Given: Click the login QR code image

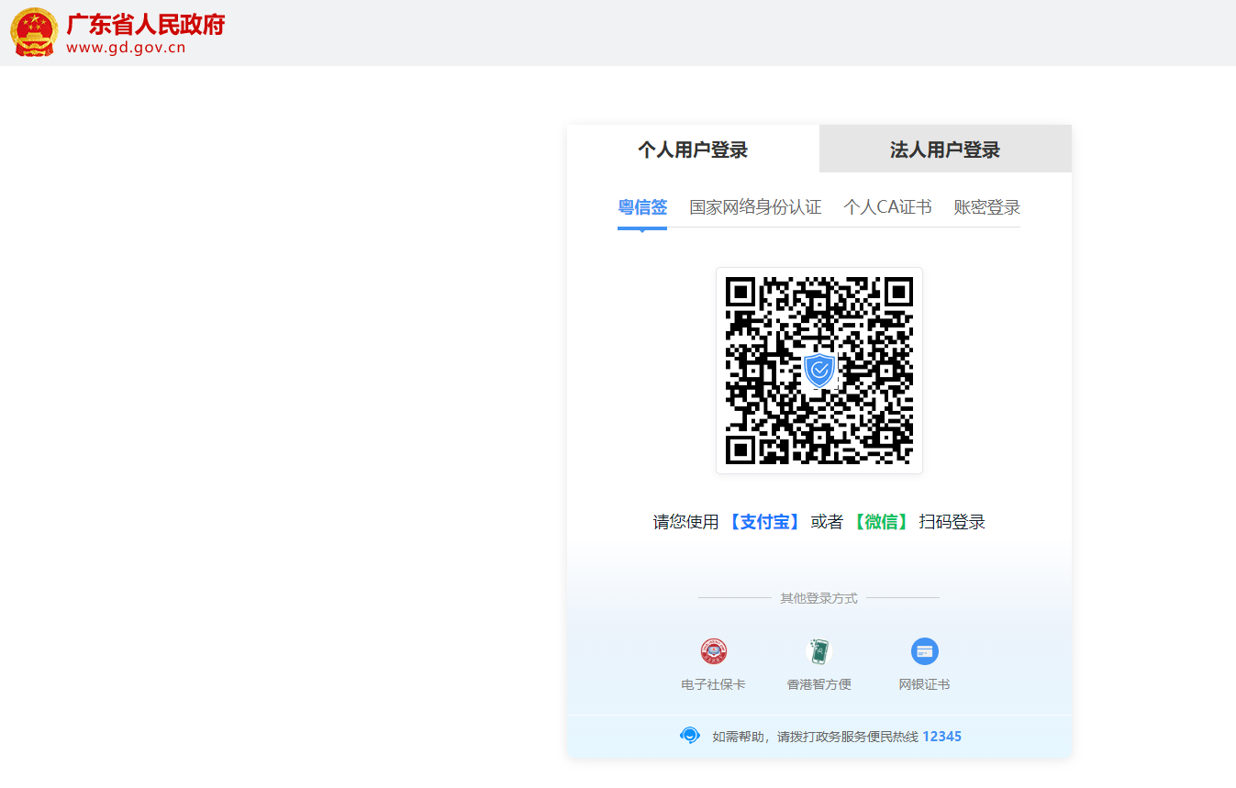Looking at the screenshot, I should click(819, 371).
